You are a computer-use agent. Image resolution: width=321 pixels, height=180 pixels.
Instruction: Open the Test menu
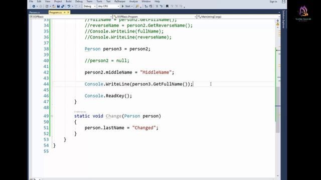pos(108,1)
